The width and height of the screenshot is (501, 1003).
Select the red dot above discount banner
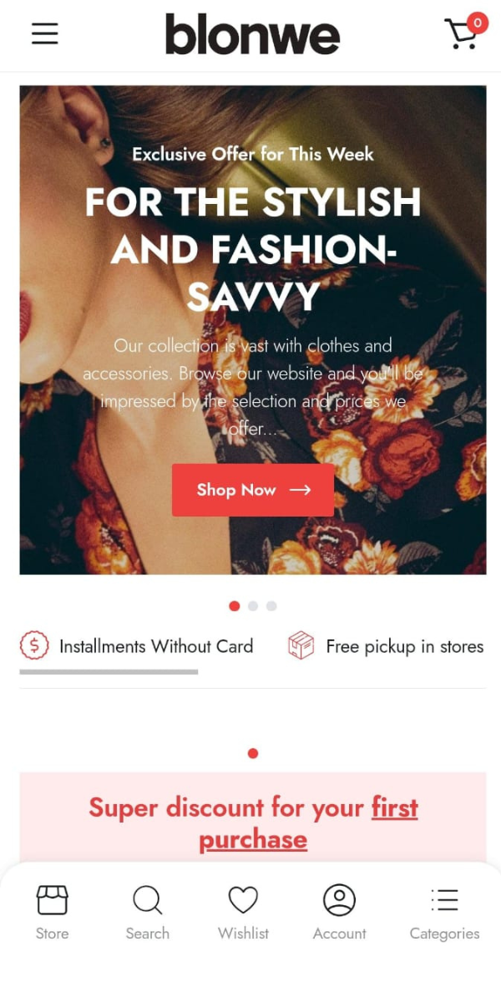(x=253, y=754)
